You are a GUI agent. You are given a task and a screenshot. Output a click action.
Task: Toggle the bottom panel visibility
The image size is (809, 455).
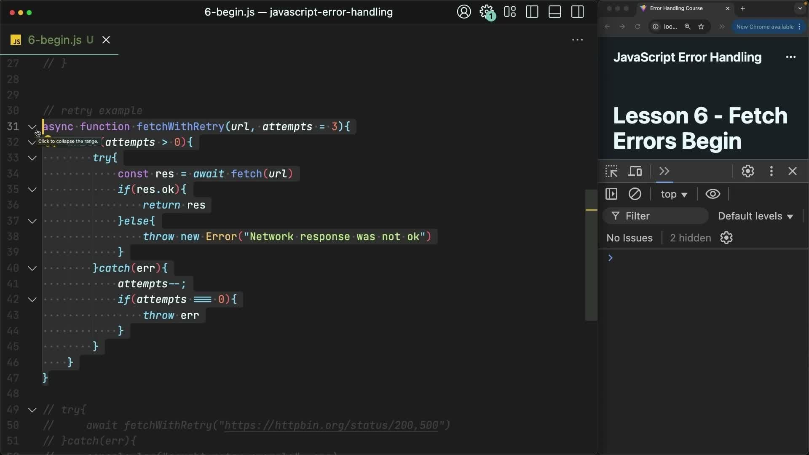tap(555, 12)
